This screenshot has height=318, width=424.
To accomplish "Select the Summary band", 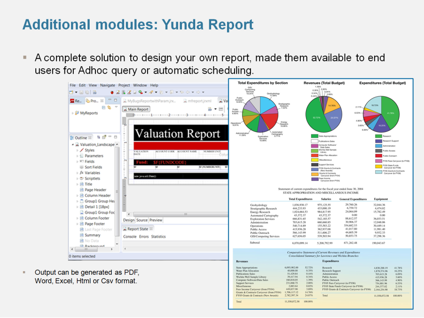I will (x=92, y=235).
